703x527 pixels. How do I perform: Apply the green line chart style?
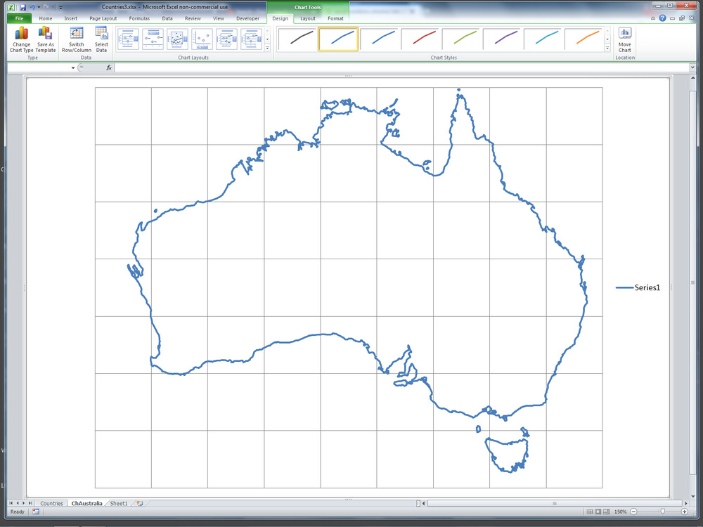(x=462, y=39)
